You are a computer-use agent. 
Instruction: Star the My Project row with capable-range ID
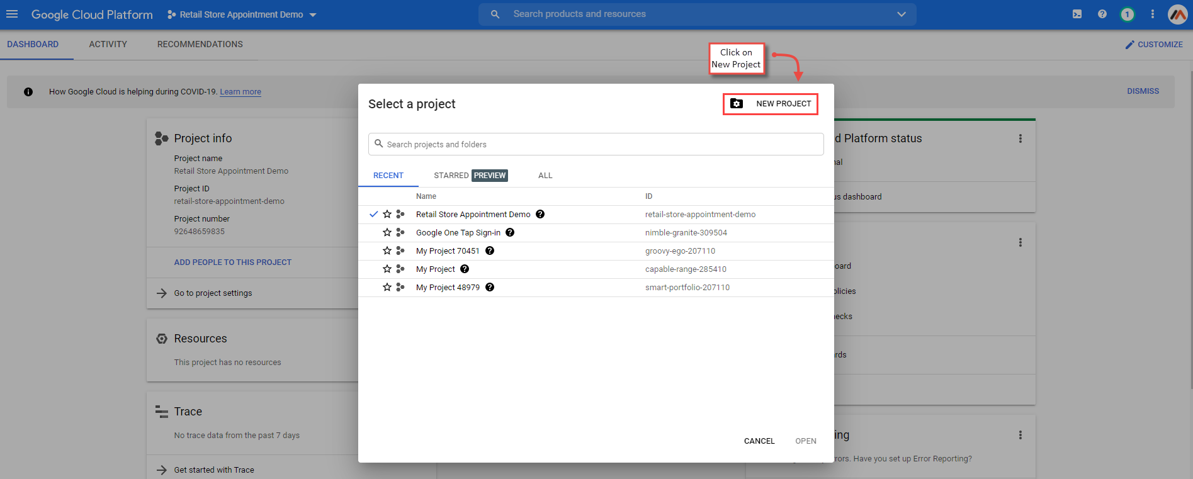[x=387, y=269]
